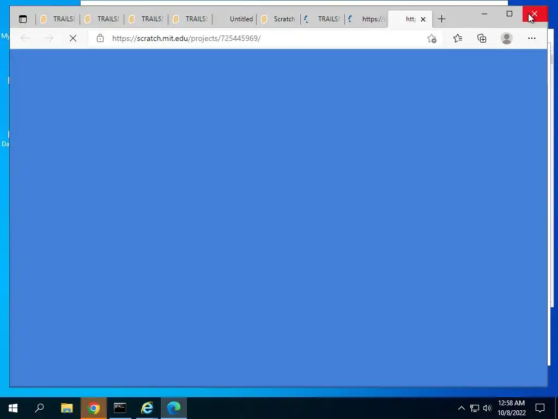Image resolution: width=558 pixels, height=419 pixels.
Task: Select TRAILS! tab beside tab actions icon
Action: [x=58, y=19]
